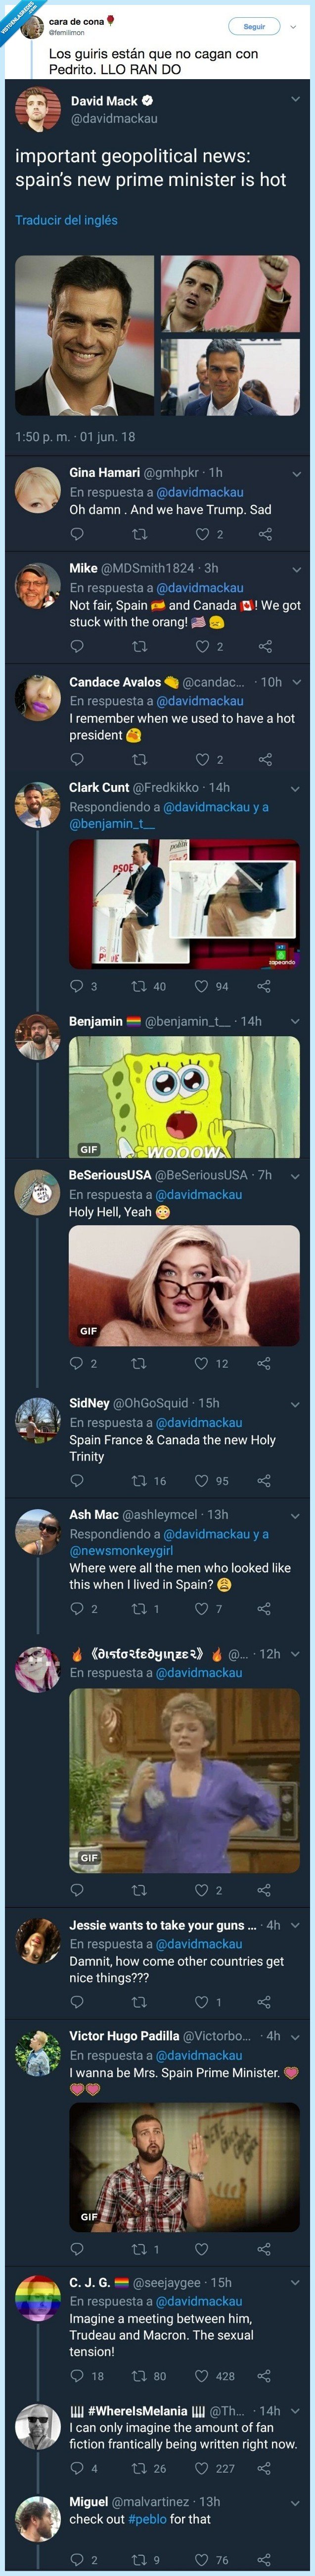This screenshot has width=315, height=2576.
Task: Retweet SidNey's Holy Trinity tweet
Action: [139, 1480]
